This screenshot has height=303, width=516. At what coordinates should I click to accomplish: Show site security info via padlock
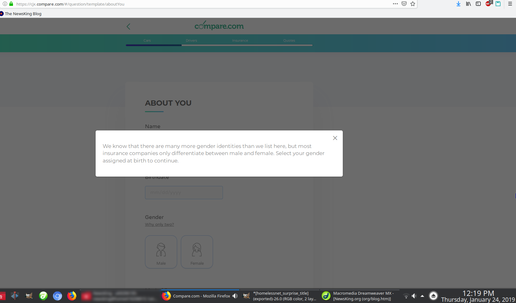[x=11, y=4]
